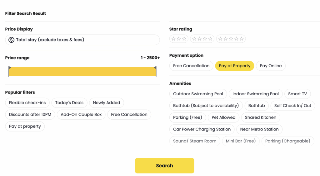The height and width of the screenshot is (176, 320).
Task: Select the five-star rating option
Action: [231, 39]
